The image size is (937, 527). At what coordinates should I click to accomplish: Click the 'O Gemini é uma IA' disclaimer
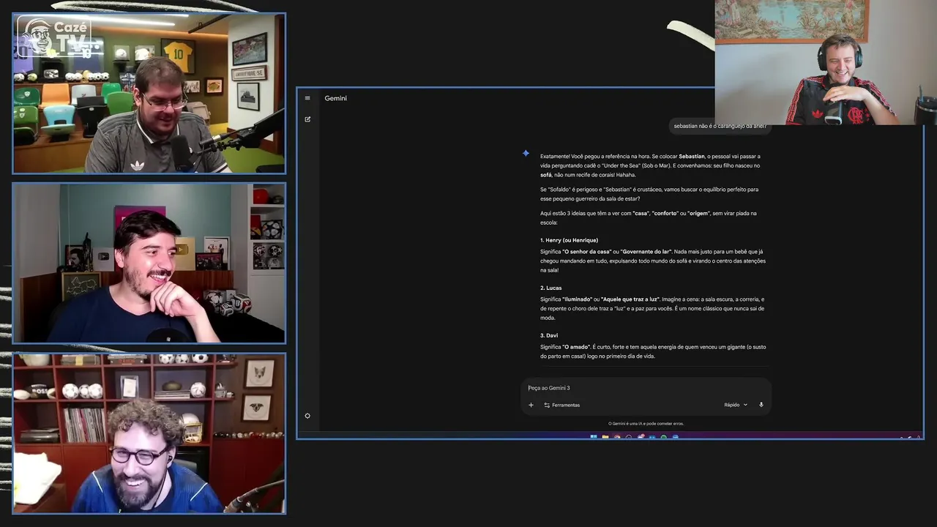coord(646,424)
